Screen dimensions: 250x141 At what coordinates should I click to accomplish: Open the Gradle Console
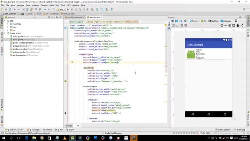(x=223, y=130)
